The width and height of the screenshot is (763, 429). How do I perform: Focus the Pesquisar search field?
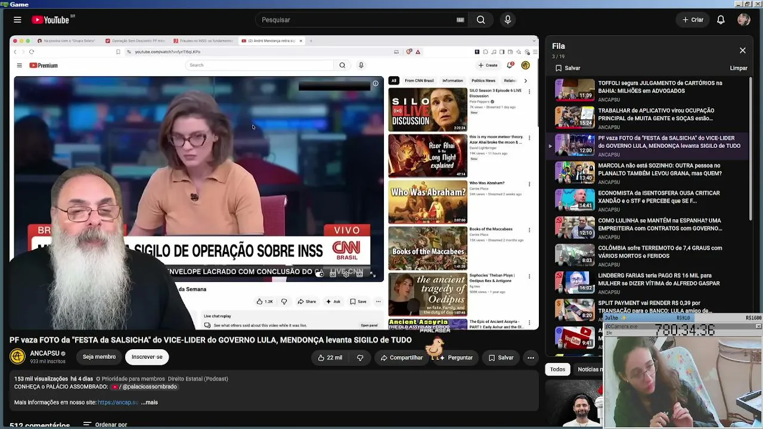358,20
